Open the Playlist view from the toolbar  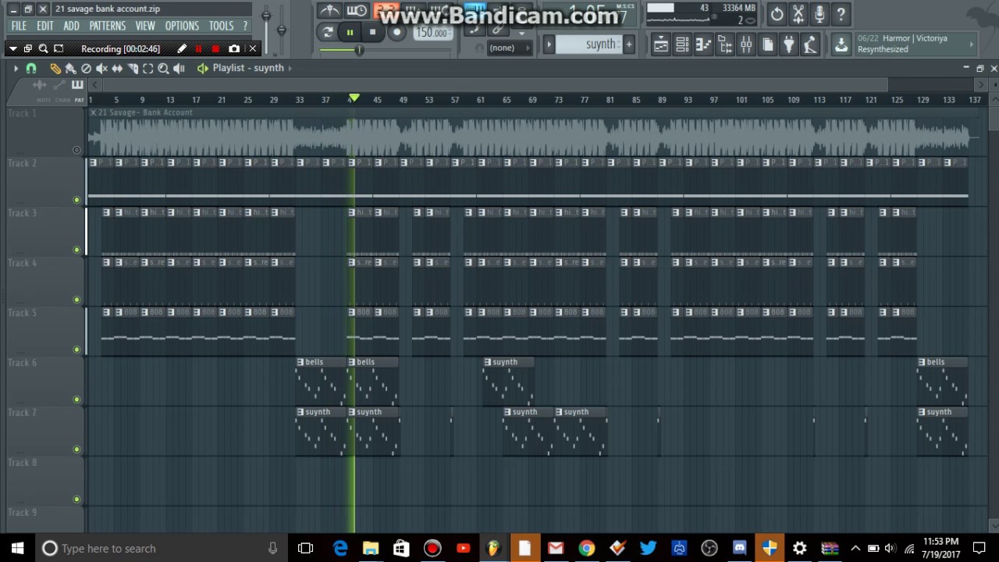click(660, 45)
